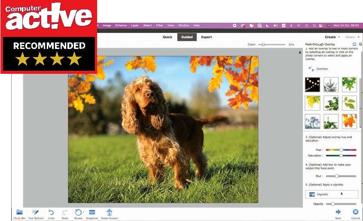Click the Siri icon in menu bar

point(329,26)
